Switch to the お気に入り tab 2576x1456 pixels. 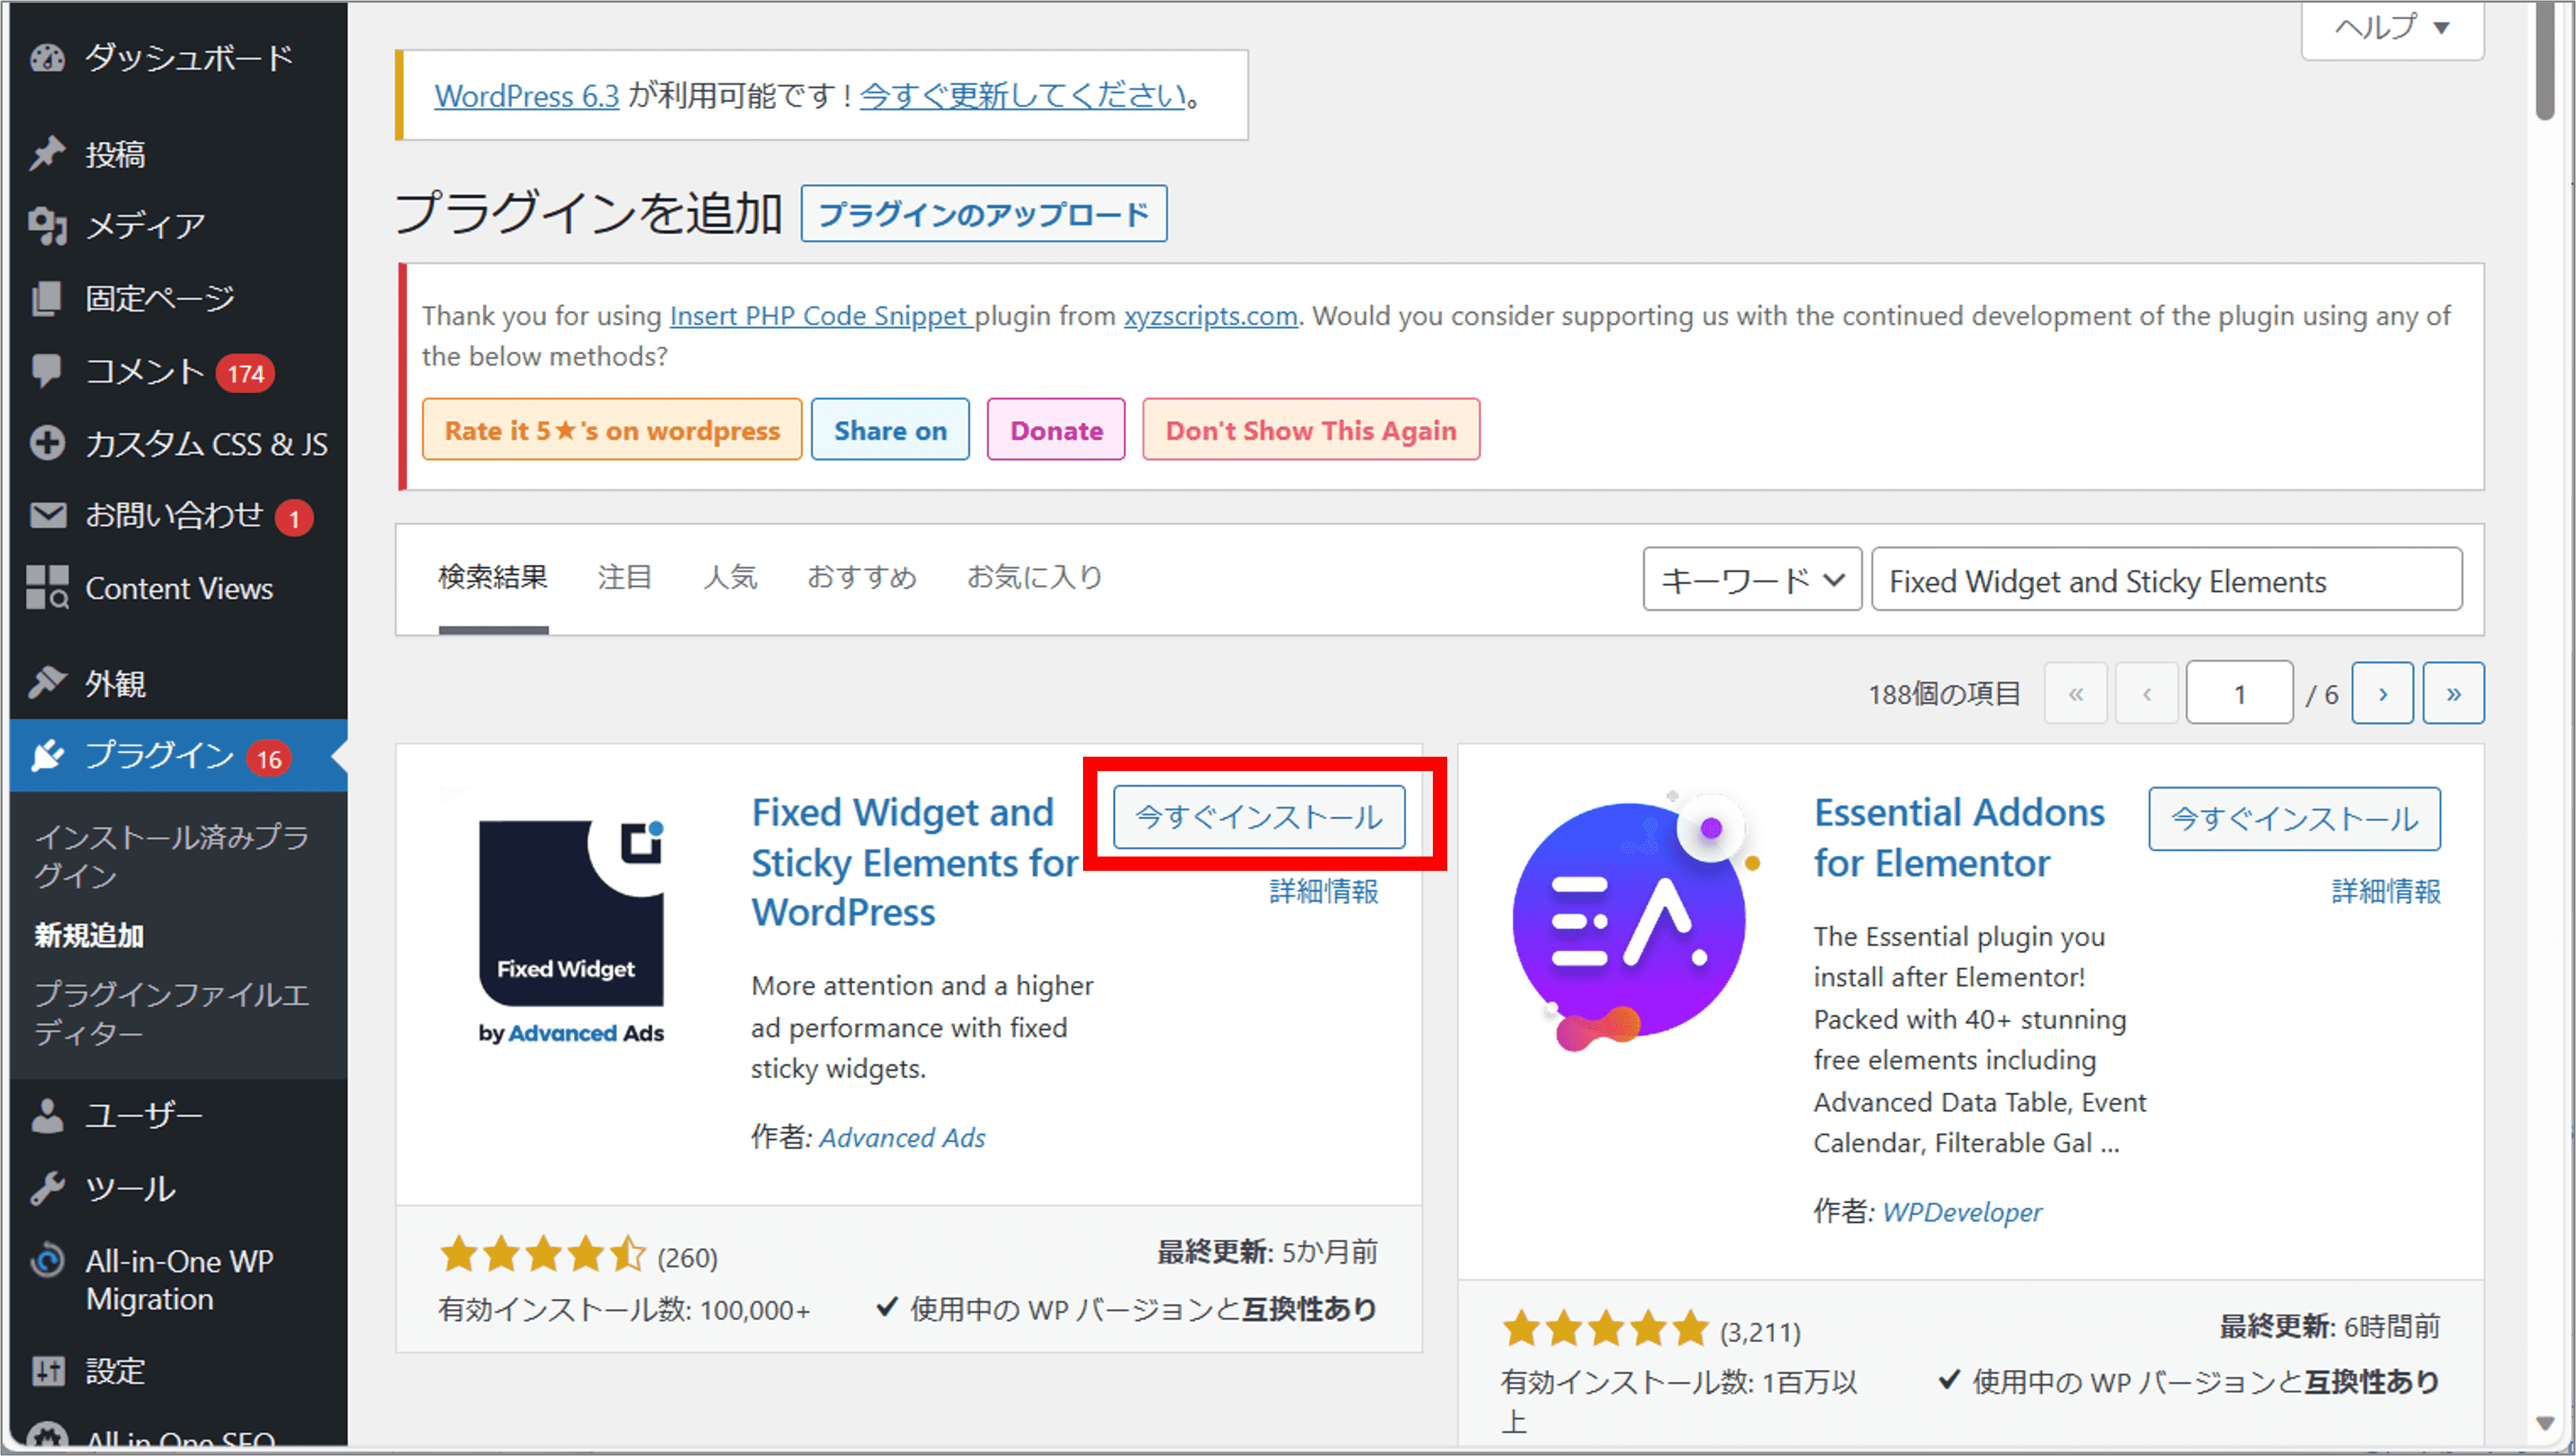click(1034, 576)
